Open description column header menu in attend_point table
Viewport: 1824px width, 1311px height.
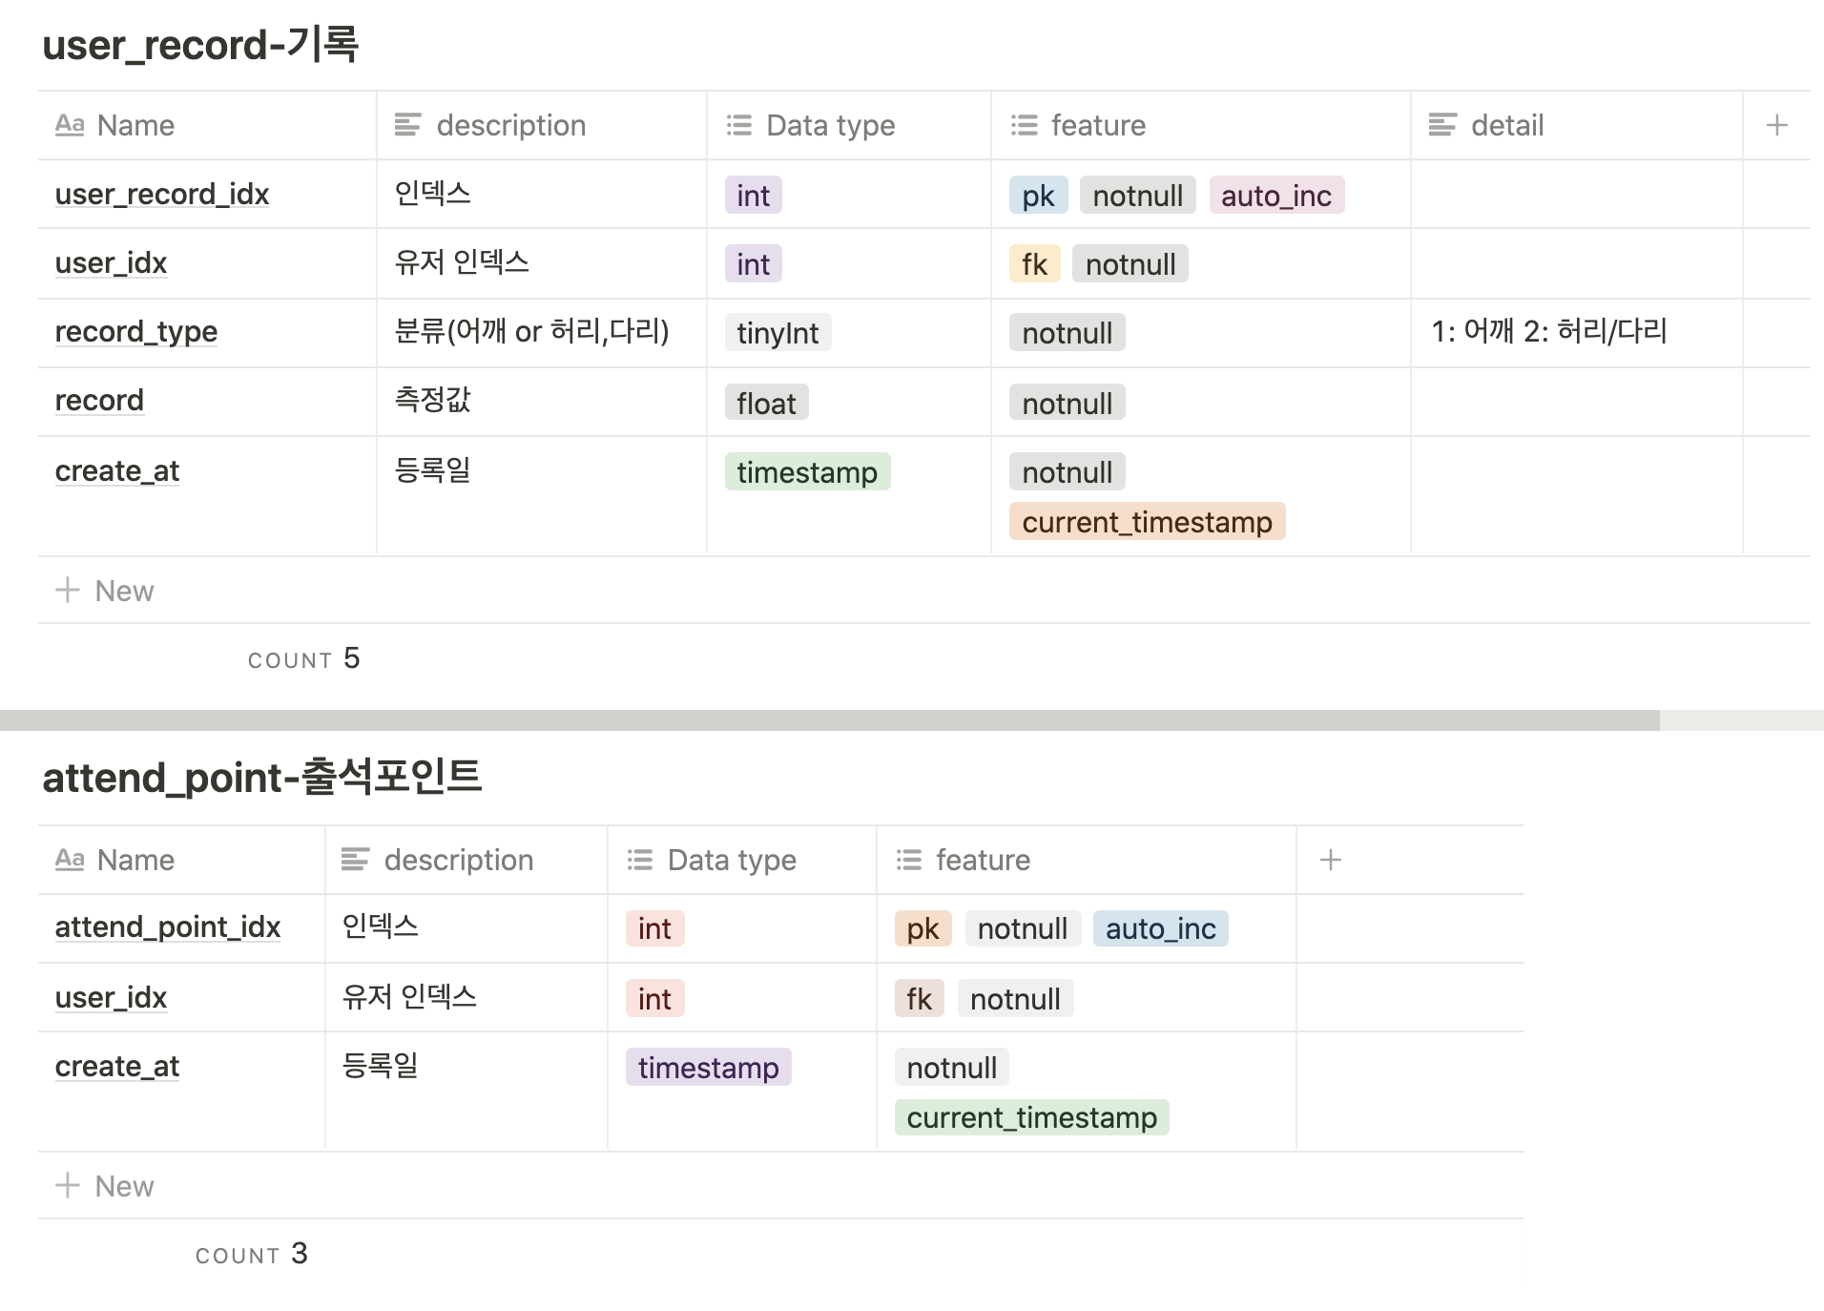pos(466,860)
